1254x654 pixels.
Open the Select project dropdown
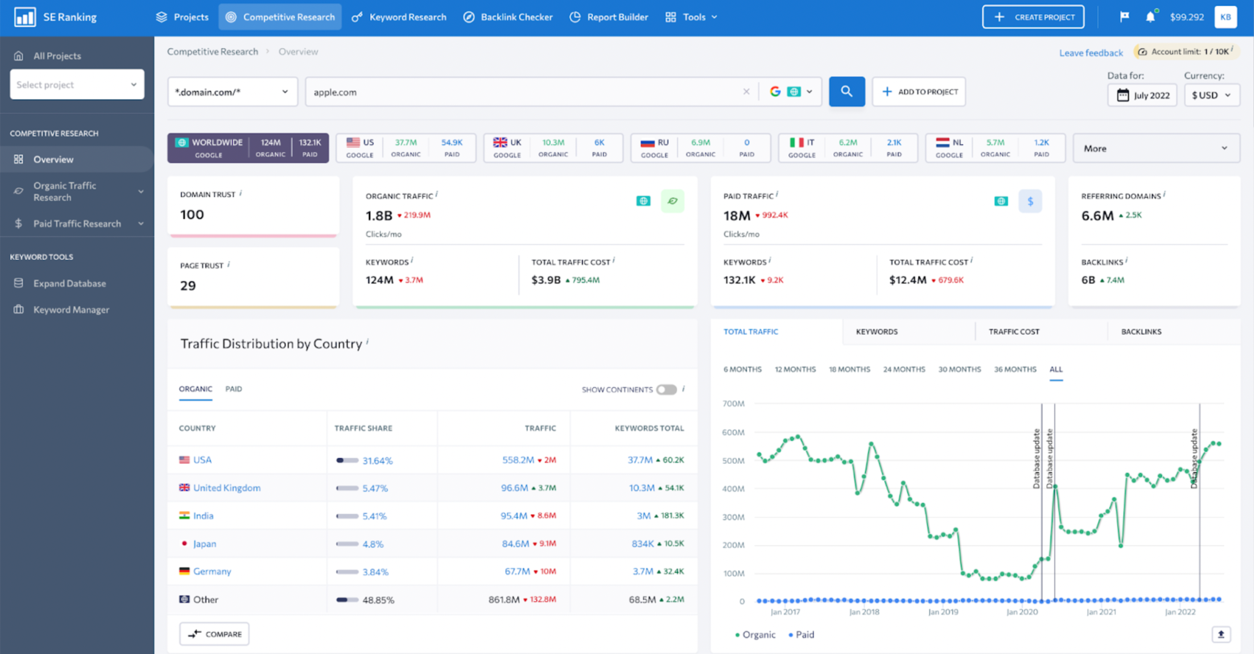[x=77, y=85]
